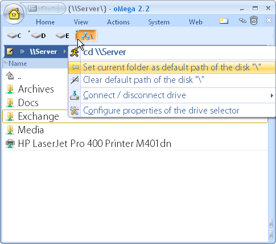This screenshot has width=276, height=244.
Task: Select the network drive \ button
Action: pos(86,36)
